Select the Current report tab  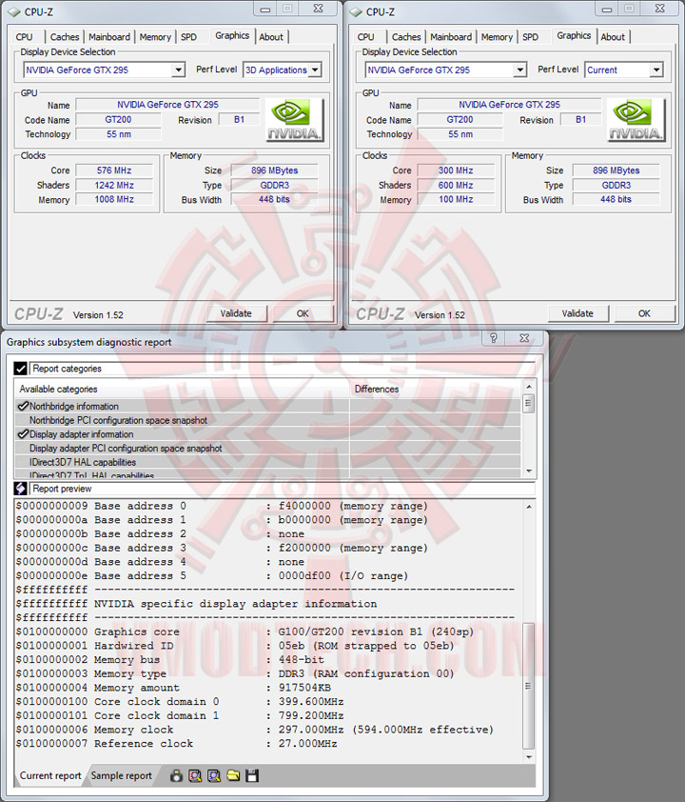click(x=50, y=776)
